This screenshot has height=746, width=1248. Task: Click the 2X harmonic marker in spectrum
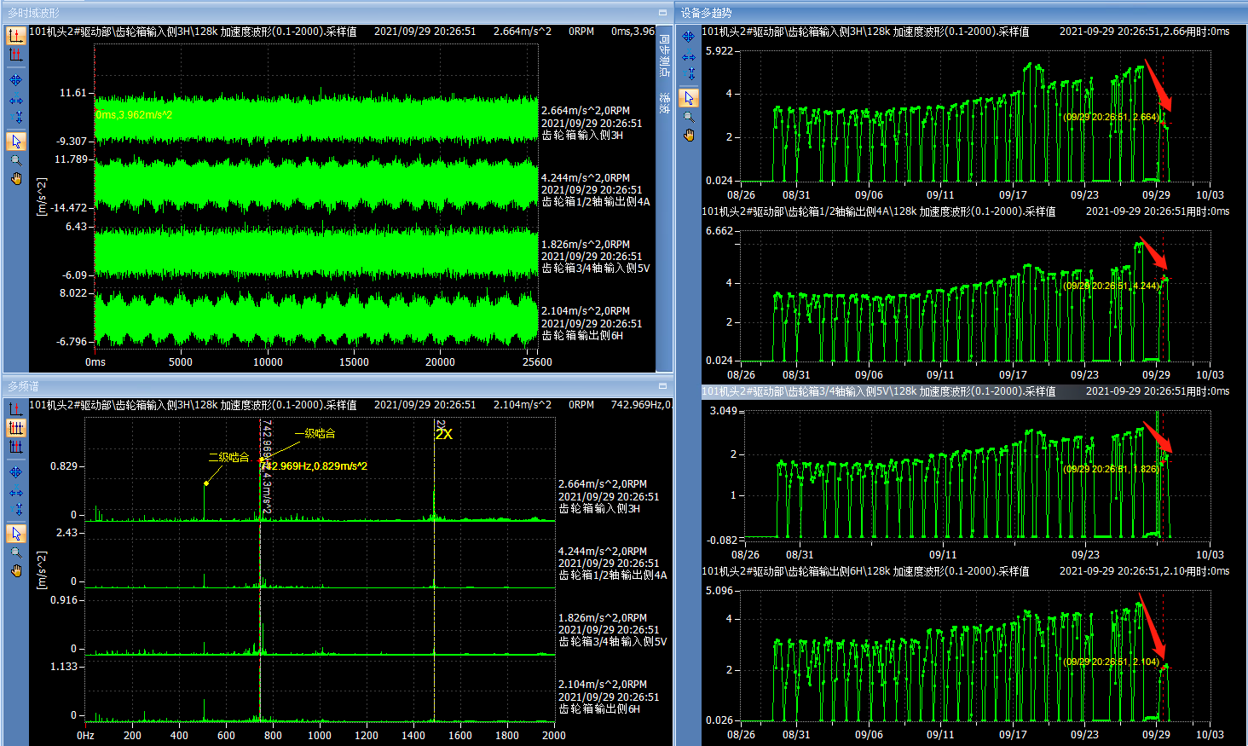[443, 433]
